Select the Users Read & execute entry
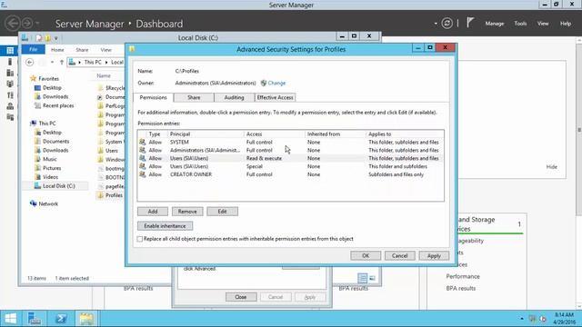This screenshot has height=327, width=582. coord(290,158)
